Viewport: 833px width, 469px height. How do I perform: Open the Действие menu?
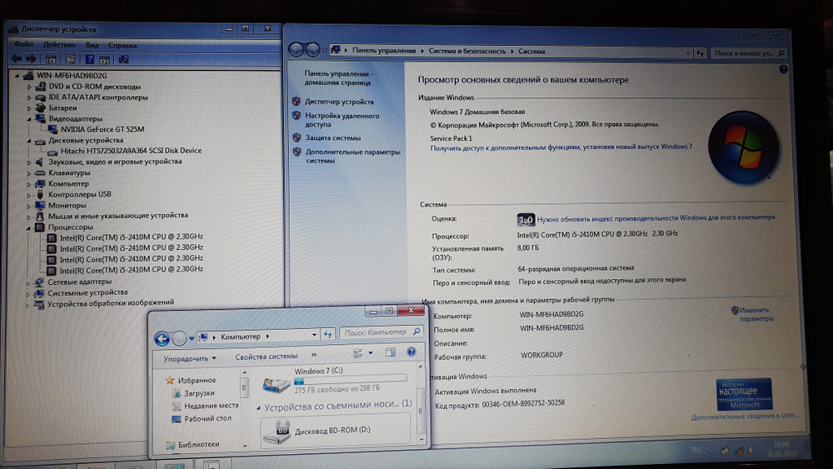click(x=59, y=45)
